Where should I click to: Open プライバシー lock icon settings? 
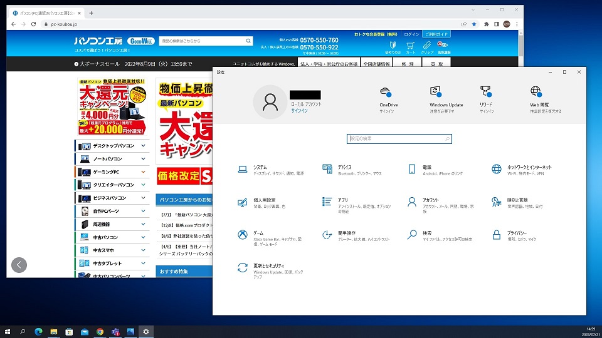click(x=496, y=235)
